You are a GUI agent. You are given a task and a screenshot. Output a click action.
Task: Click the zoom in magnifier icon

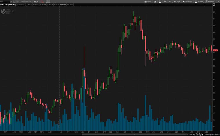point(197,135)
